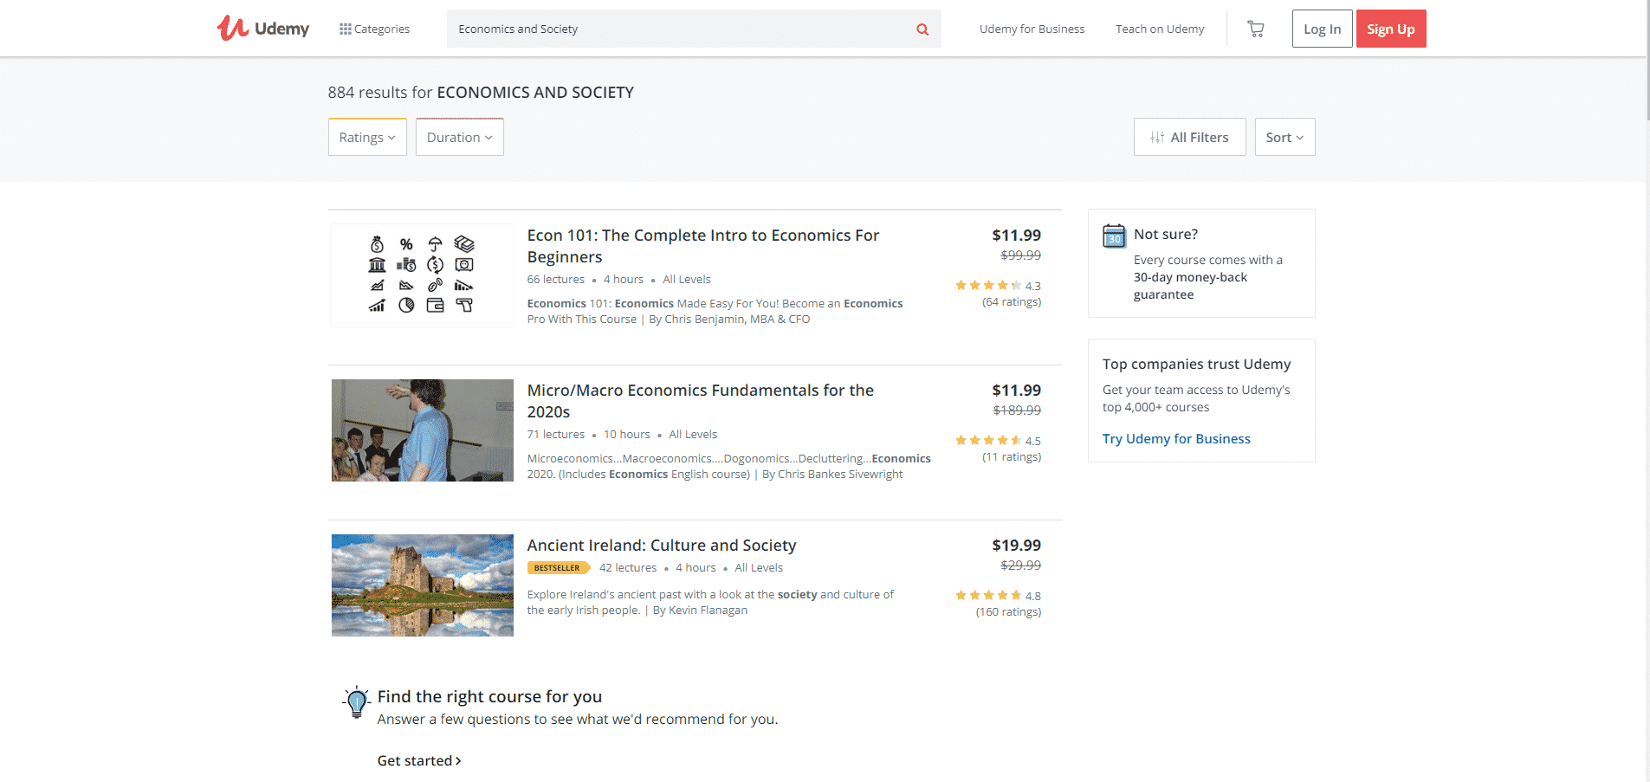Open Teach on Udemy link
Image resolution: width=1650 pixels, height=782 pixels.
pos(1160,29)
